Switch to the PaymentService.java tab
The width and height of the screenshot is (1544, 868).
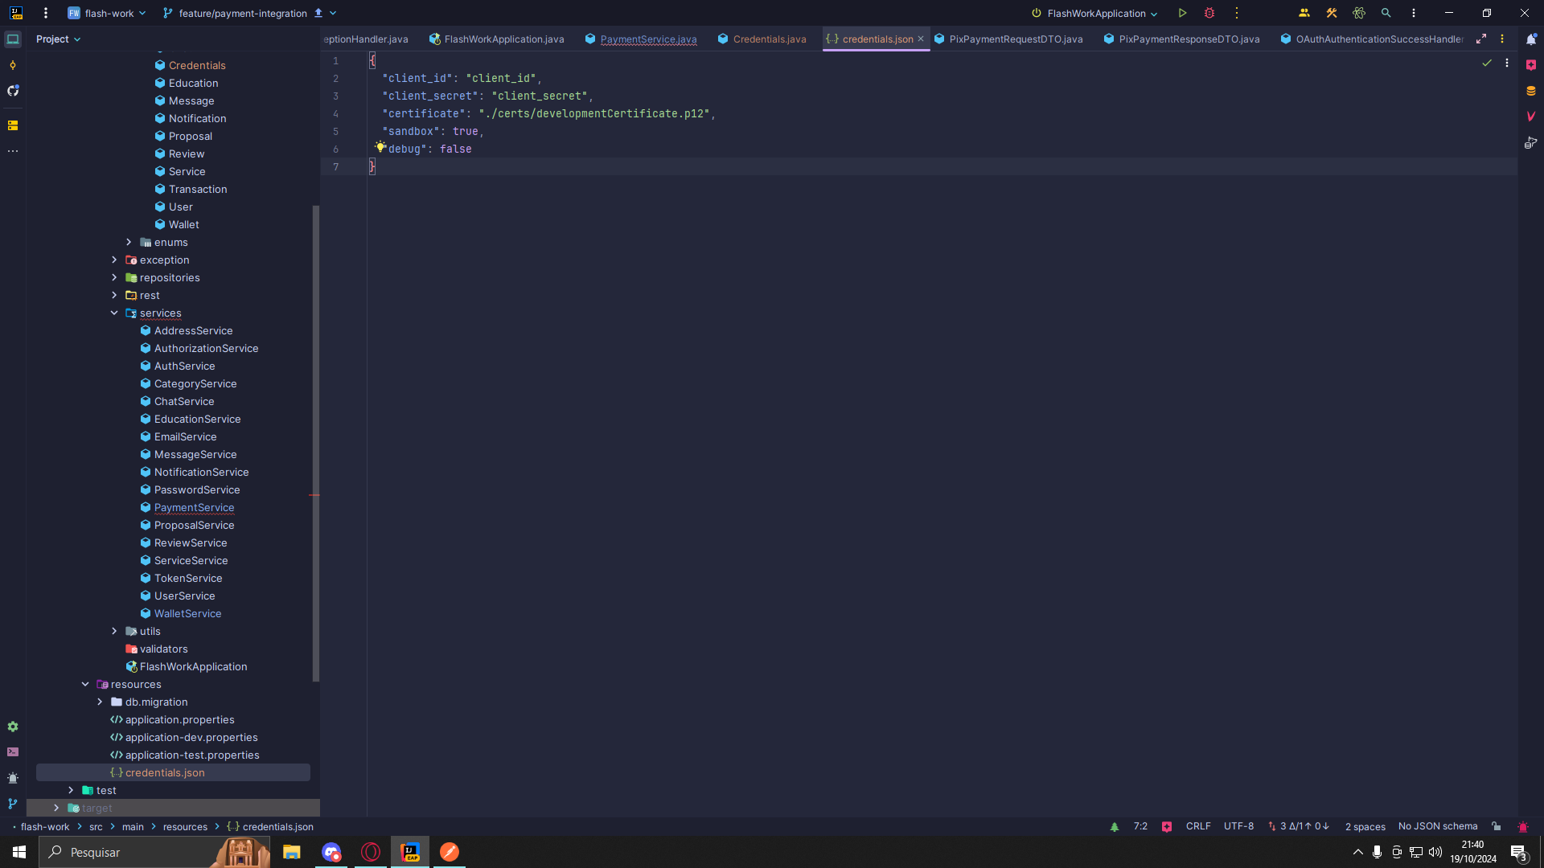641,39
